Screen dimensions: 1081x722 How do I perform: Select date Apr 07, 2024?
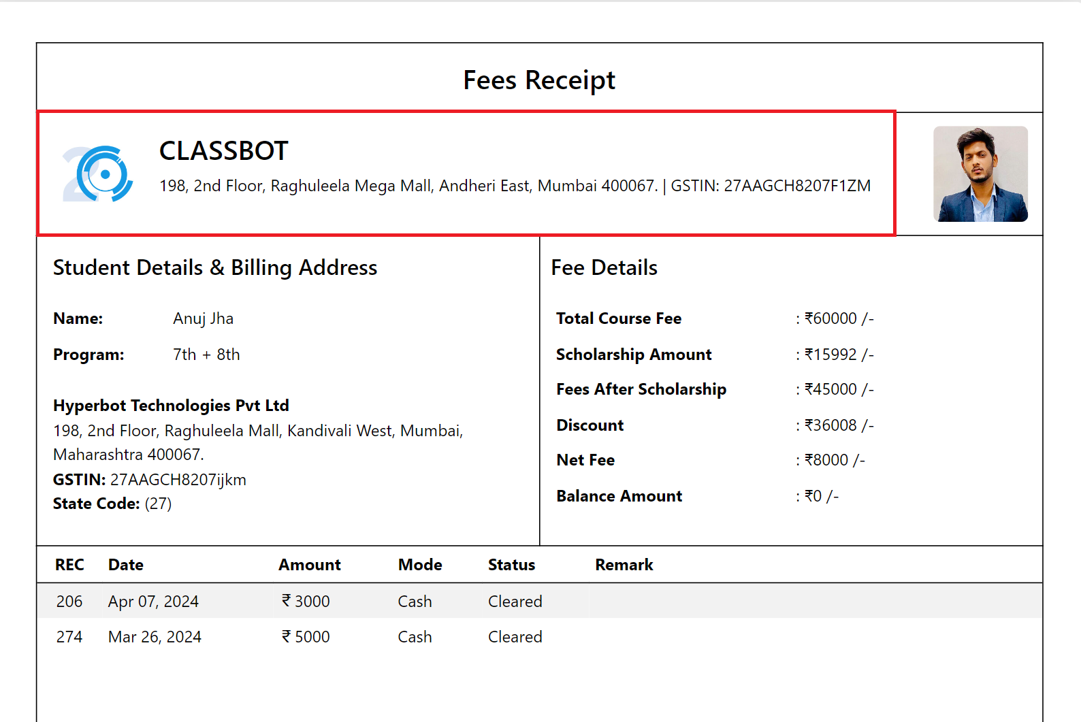pos(153,602)
